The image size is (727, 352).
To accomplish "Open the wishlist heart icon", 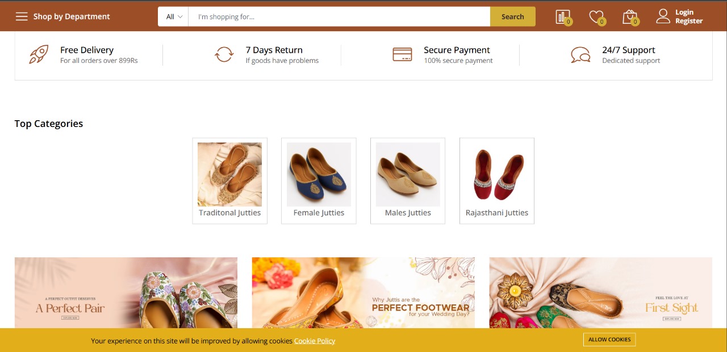I will click(x=596, y=17).
